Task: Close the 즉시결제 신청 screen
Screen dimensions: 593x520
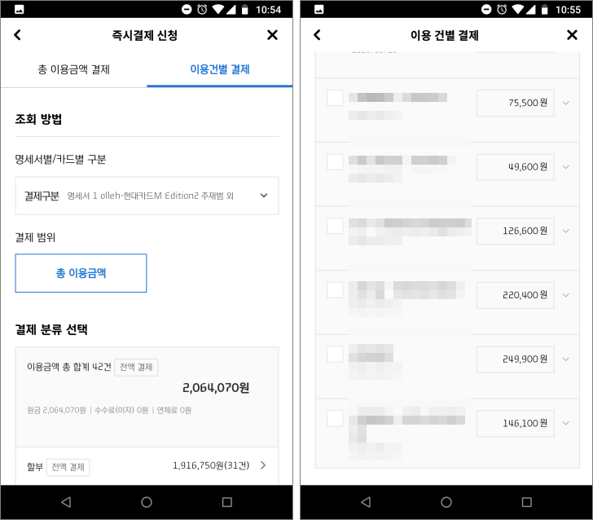Action: pyautogui.click(x=272, y=35)
